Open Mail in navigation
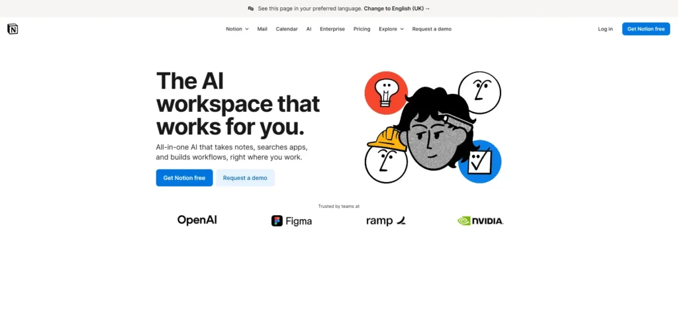The image size is (678, 327). (x=262, y=29)
